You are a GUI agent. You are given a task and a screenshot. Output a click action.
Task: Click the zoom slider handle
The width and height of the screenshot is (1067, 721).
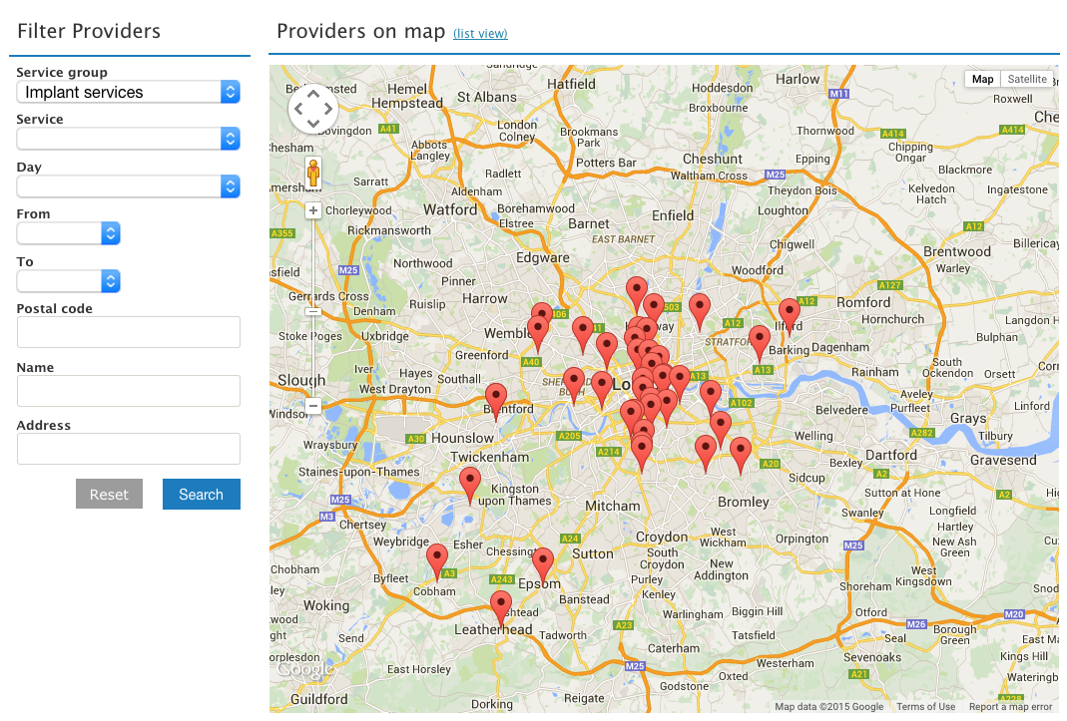click(313, 311)
